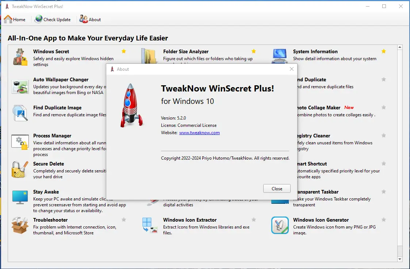Click the Copyright 2022-2024 text line
Screen dimensions: 410x269
[225, 158]
